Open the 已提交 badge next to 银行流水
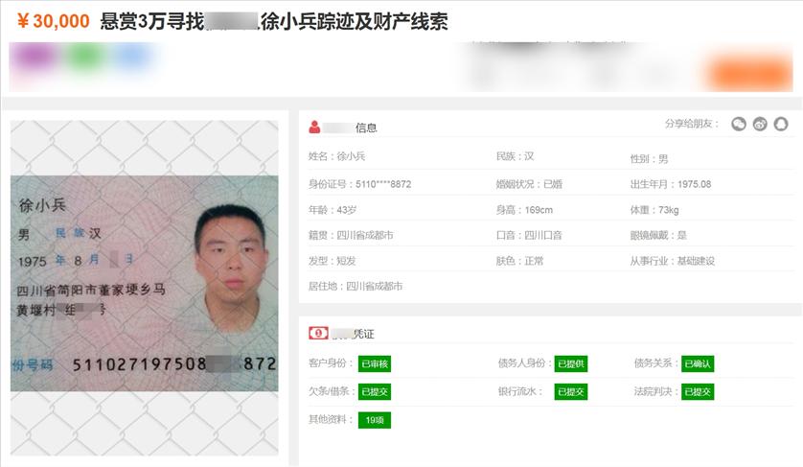 (571, 391)
